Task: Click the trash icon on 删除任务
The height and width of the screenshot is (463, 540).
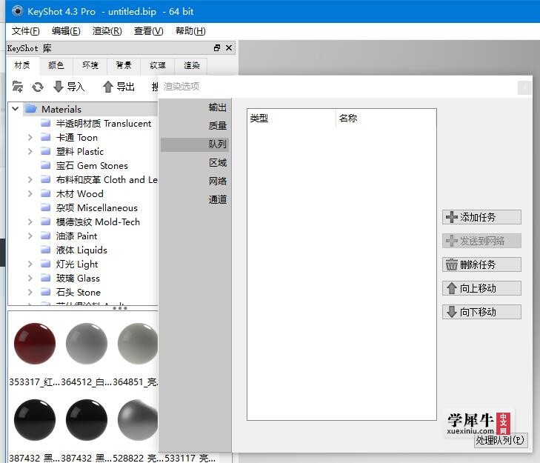Action: (x=452, y=264)
